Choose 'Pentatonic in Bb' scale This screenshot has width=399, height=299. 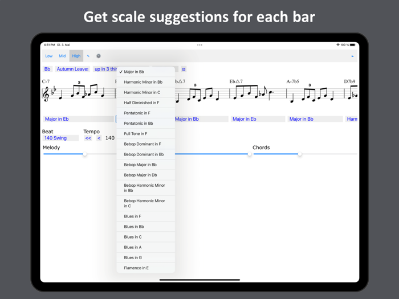(x=145, y=124)
